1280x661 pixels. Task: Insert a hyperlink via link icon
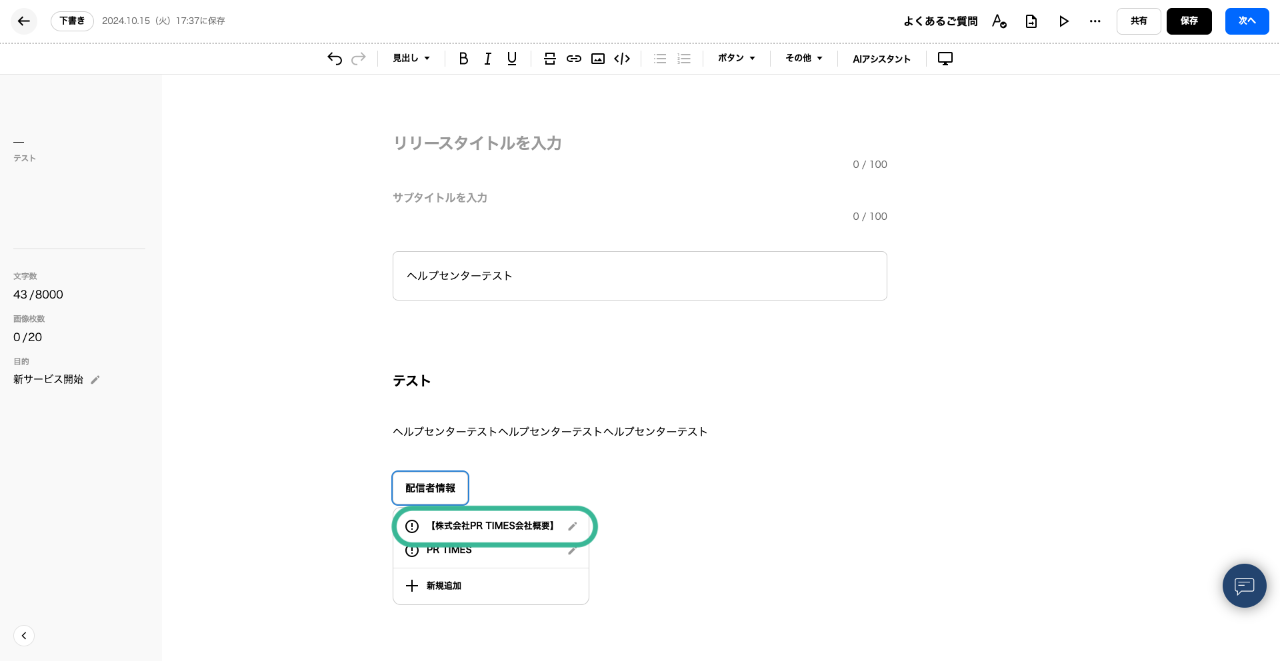click(573, 59)
